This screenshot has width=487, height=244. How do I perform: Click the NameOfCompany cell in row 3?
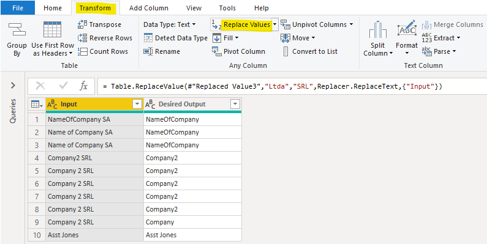(x=192, y=145)
